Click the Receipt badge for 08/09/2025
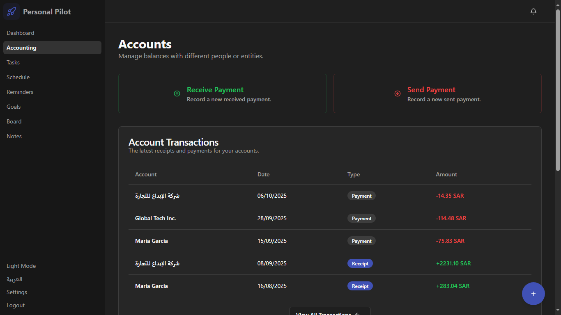Screen dimensions: 561x315 tap(360, 263)
